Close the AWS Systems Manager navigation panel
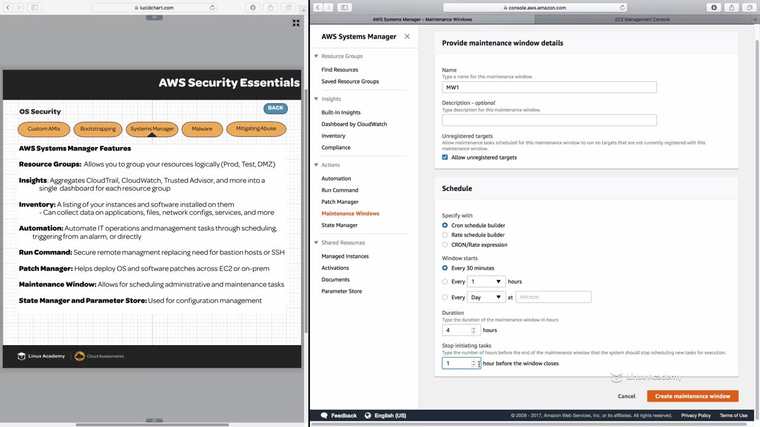This screenshot has height=427, width=760. (407, 36)
